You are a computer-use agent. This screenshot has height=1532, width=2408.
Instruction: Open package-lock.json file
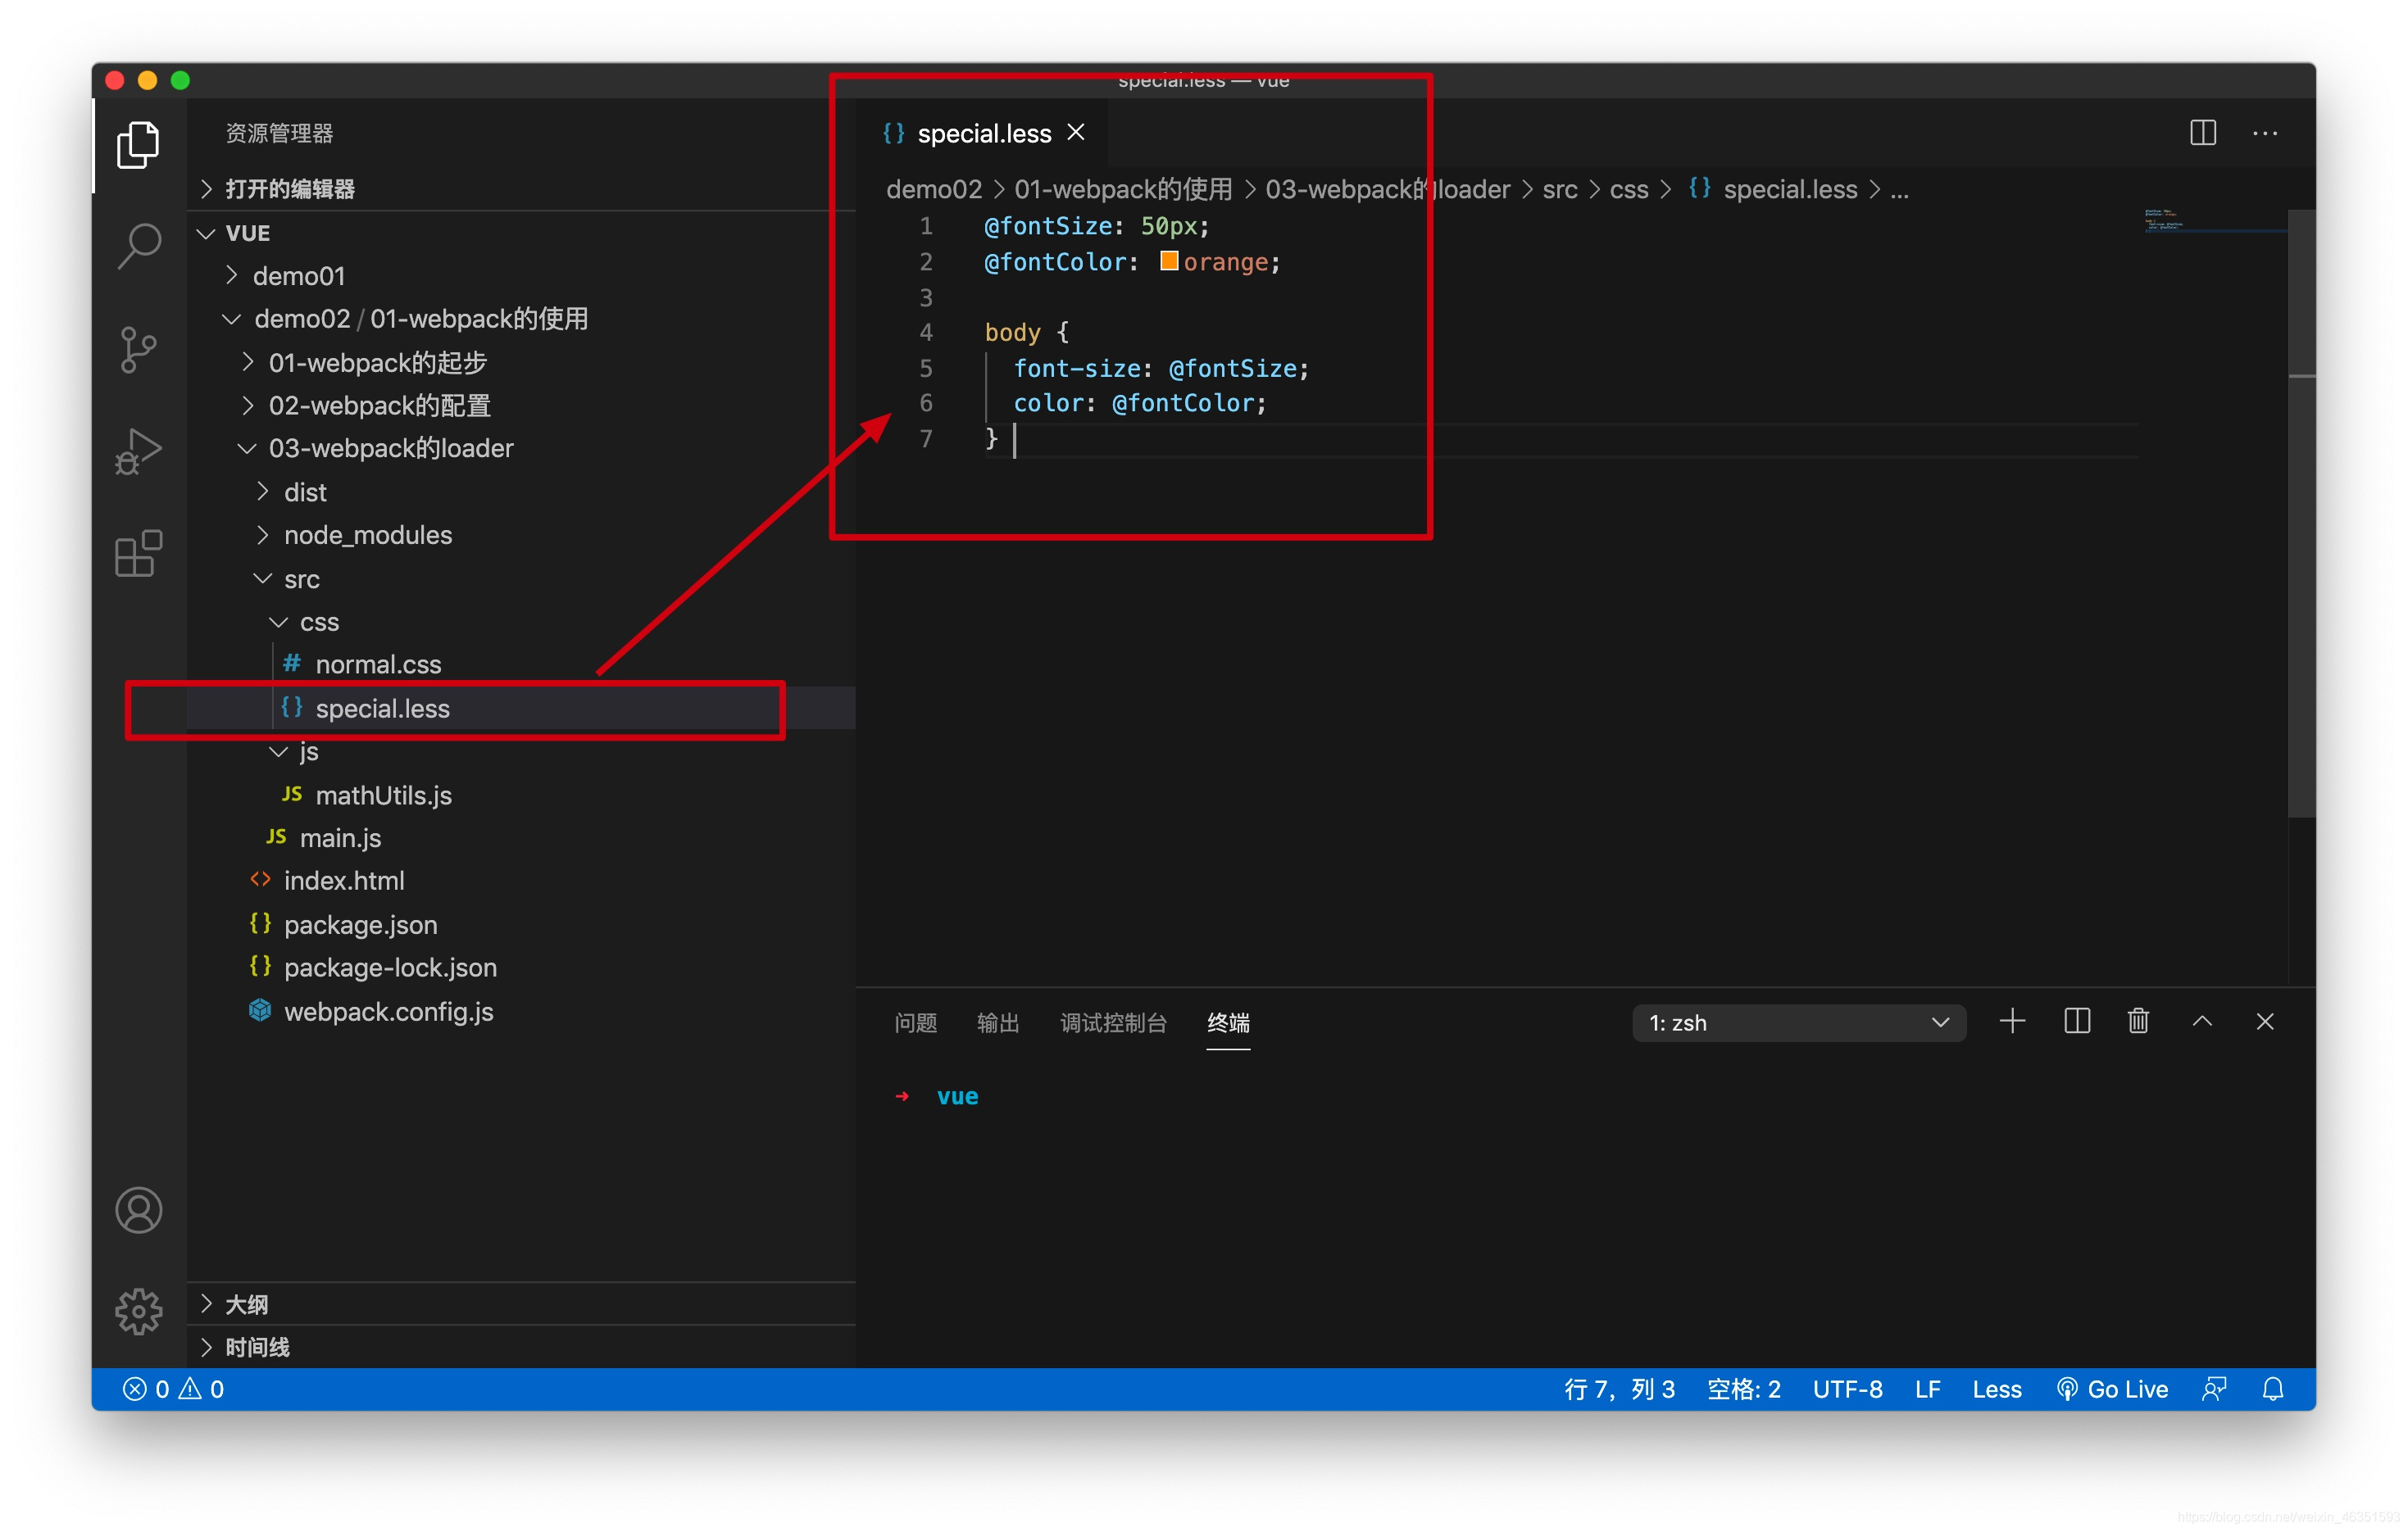click(x=520, y=968)
